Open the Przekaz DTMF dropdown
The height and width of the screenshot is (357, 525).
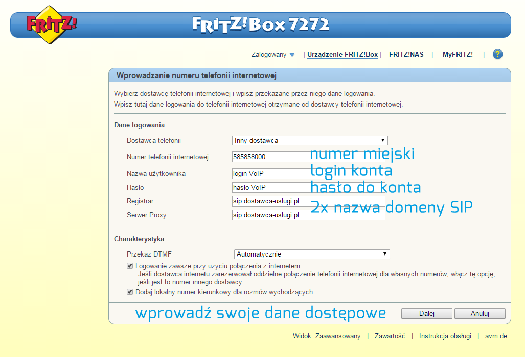coord(312,253)
